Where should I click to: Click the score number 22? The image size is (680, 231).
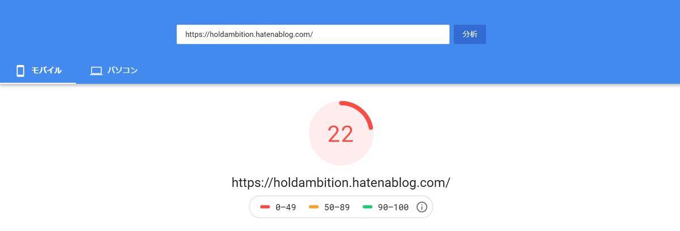[341, 134]
